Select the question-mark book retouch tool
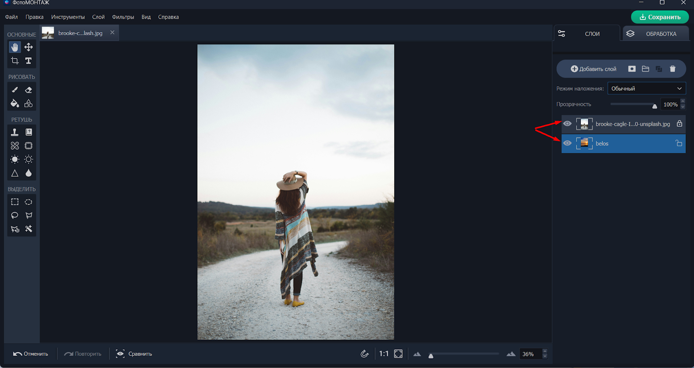The image size is (694, 368). (x=29, y=132)
